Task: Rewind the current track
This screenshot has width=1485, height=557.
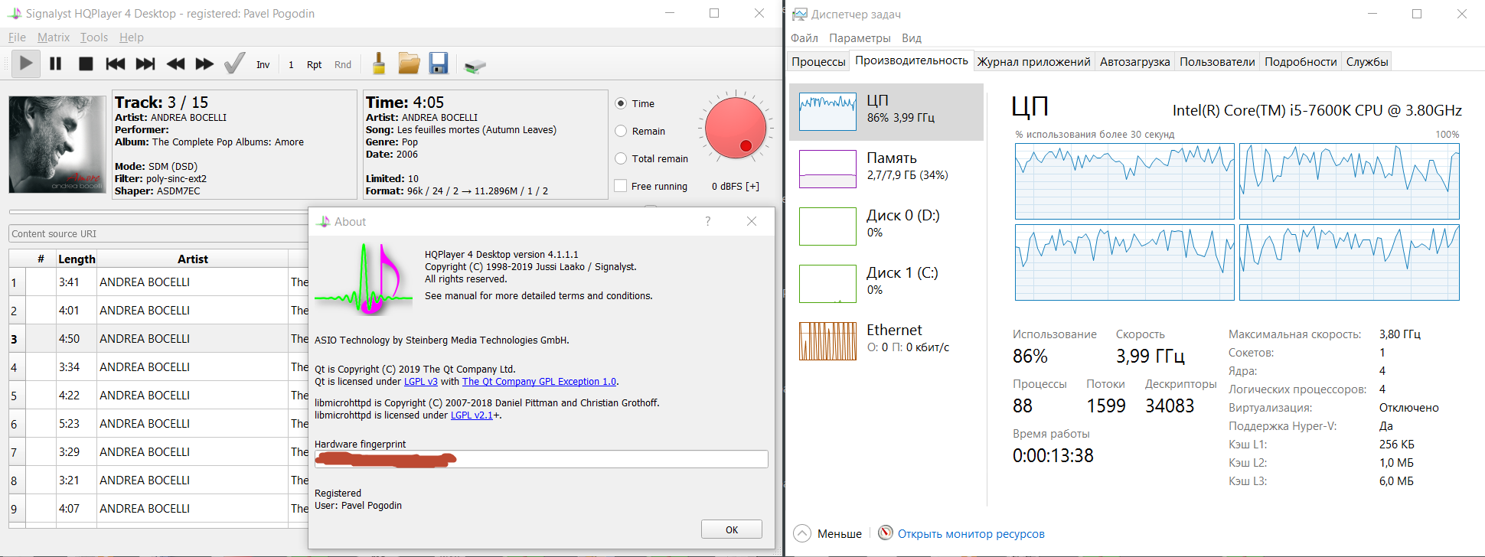Action: 175,64
